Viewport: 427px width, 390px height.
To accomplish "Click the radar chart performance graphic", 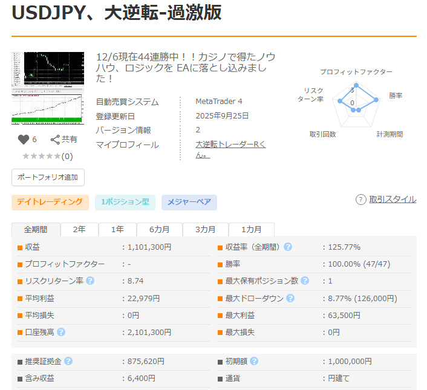I will coord(356,105).
